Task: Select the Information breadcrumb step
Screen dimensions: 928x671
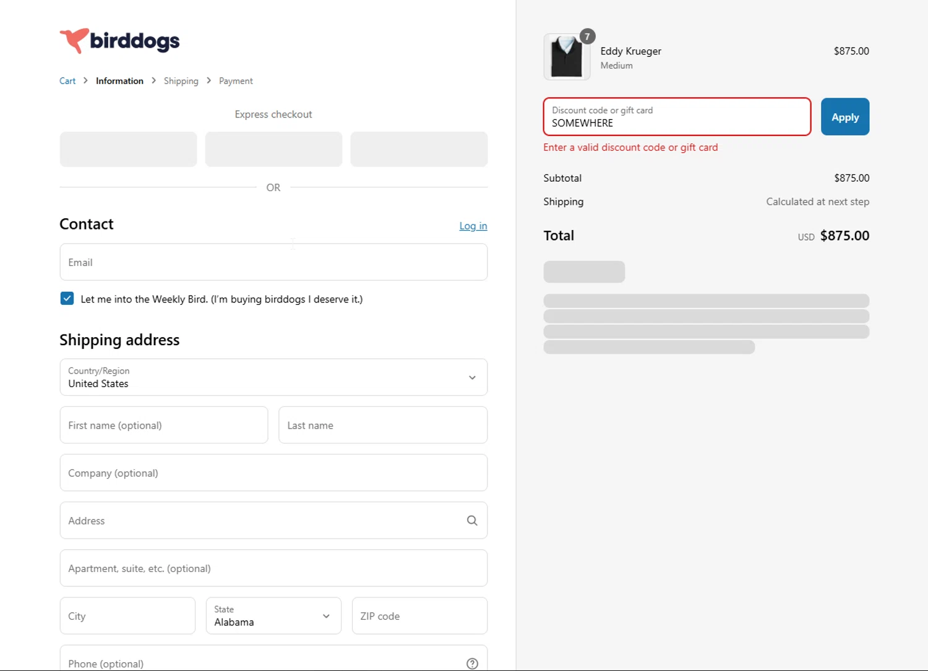Action: point(119,81)
